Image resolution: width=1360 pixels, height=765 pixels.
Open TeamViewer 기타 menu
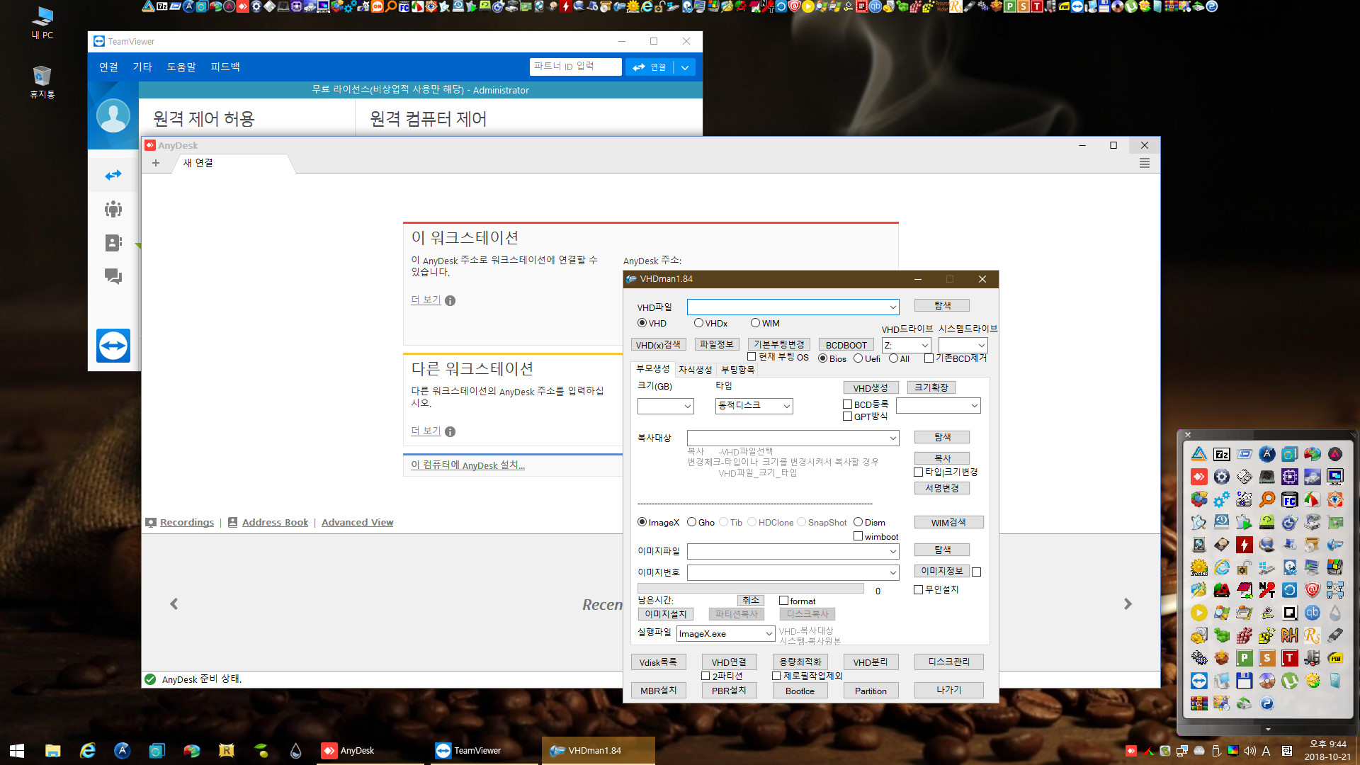pos(142,67)
